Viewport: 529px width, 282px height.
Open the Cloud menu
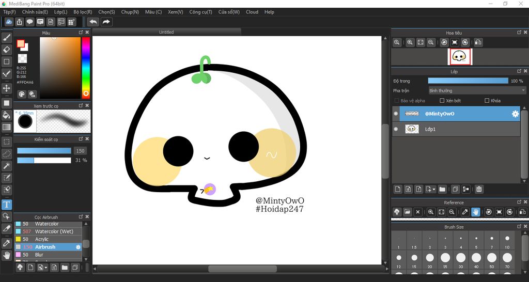pos(252,12)
